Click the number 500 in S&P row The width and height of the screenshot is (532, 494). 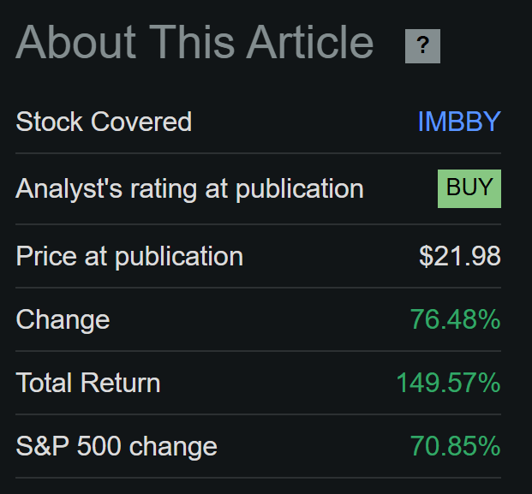(99, 446)
